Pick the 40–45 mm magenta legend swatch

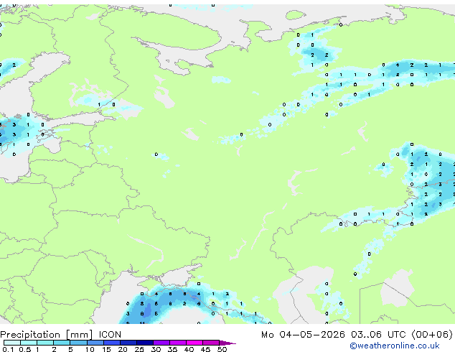pyautogui.click(x=194, y=343)
